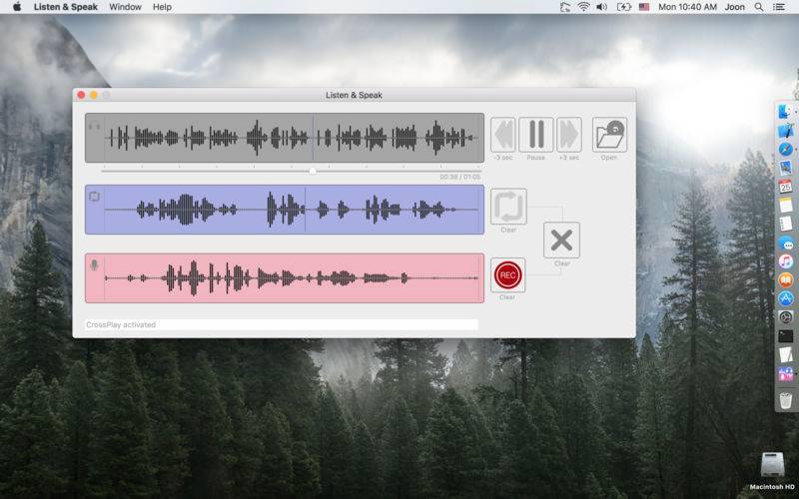The width and height of the screenshot is (799, 499).
Task: Open Calendar showing 25 in Dock
Action: [x=786, y=186]
